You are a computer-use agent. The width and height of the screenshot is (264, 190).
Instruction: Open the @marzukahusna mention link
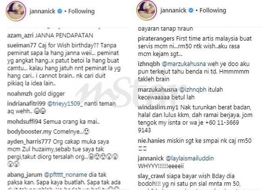coord(184,64)
